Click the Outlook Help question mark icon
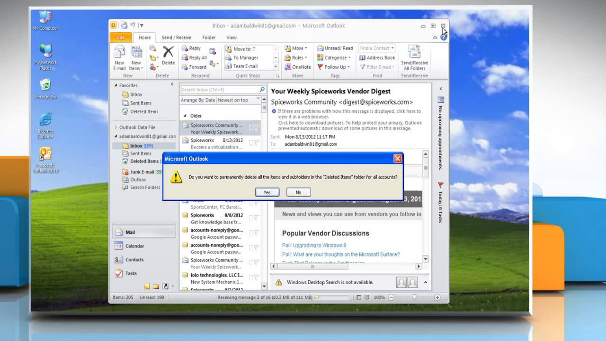606x341 pixels. point(443,37)
